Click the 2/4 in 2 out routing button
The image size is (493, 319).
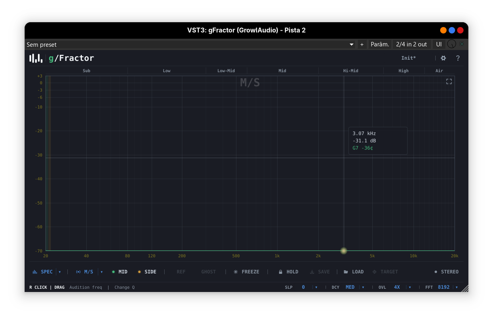[412, 44]
